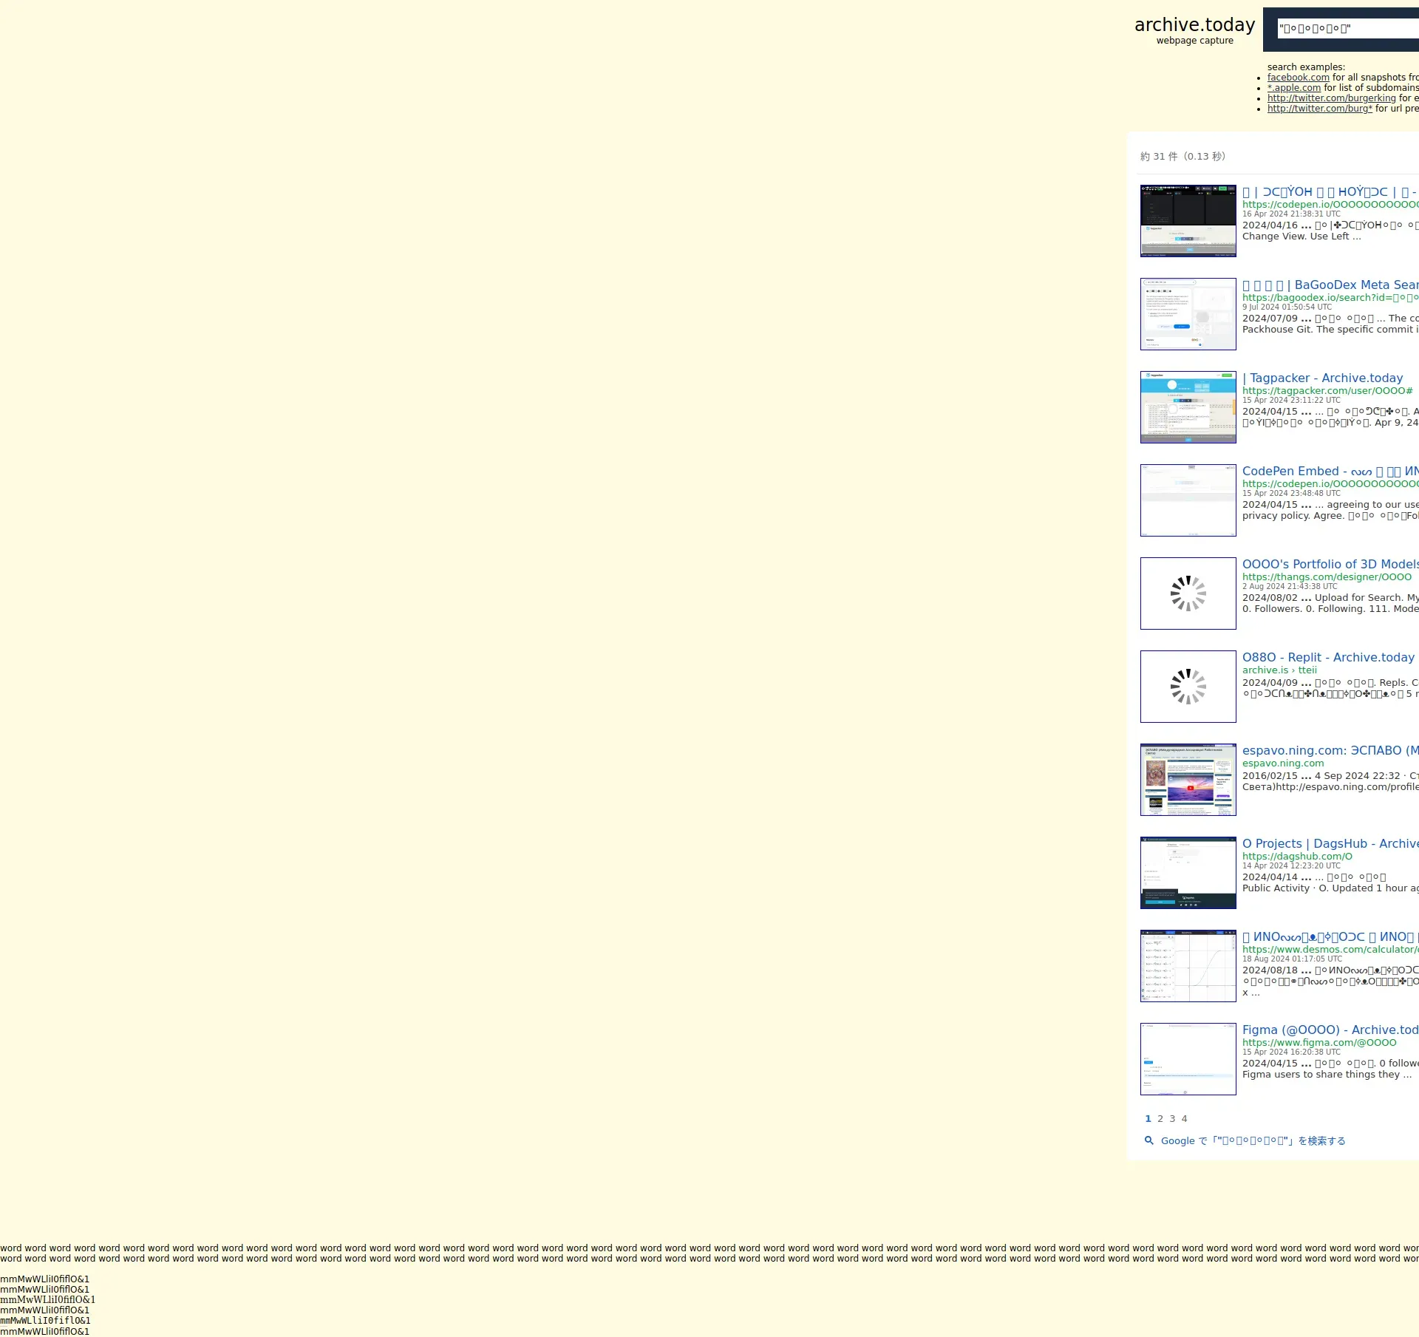Click loading thumbnail for O88O Replit
The image size is (1419, 1337).
point(1188,687)
